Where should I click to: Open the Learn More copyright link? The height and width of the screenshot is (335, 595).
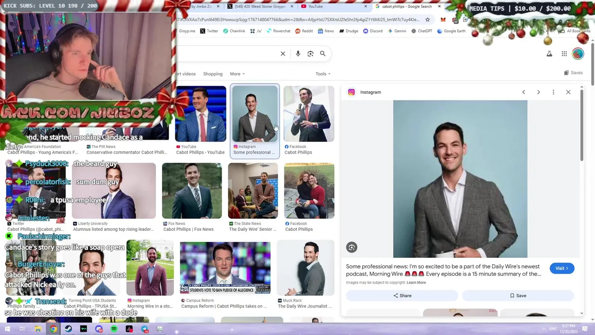point(416,282)
